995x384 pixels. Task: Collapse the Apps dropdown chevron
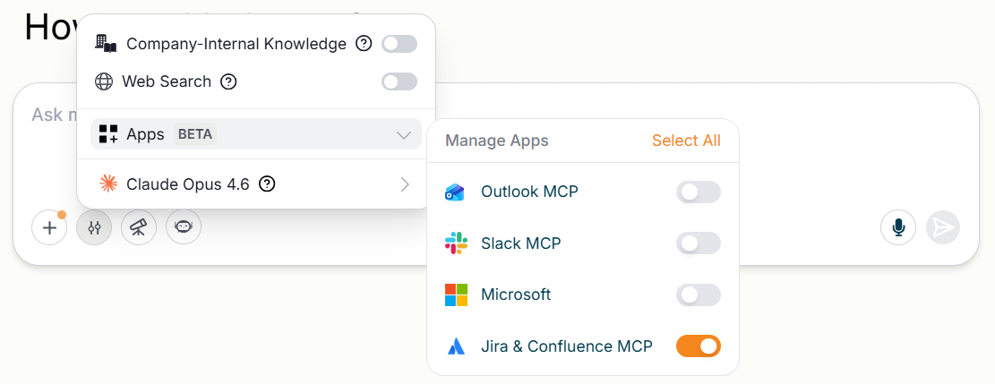(x=404, y=134)
